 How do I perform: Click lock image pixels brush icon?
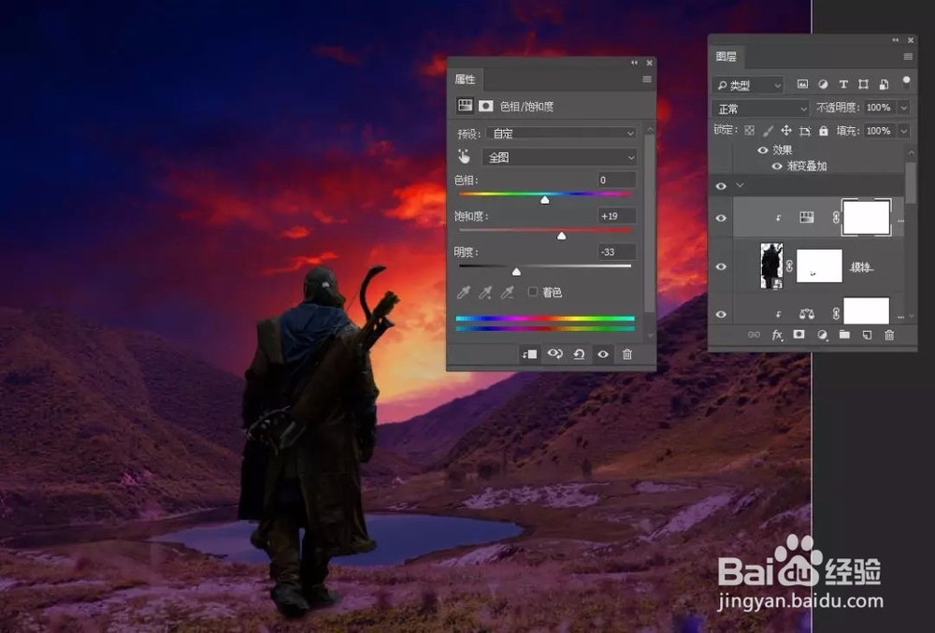pos(768,131)
